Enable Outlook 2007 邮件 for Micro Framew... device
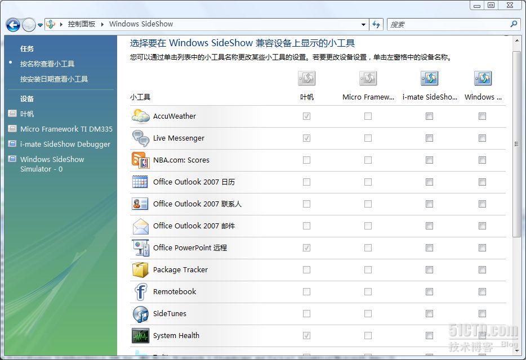The height and width of the screenshot is (360, 526). click(x=368, y=226)
